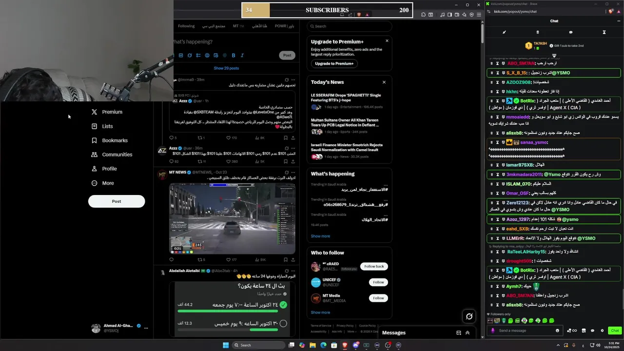Viewport: 624px width, 351px height.
Task: Click the Send a message field
Action: [x=526, y=331]
